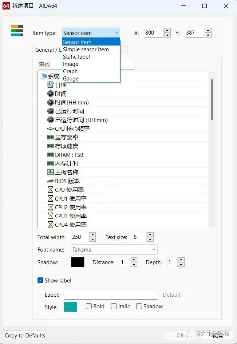Increase the shadow Distance value

point(134,260)
